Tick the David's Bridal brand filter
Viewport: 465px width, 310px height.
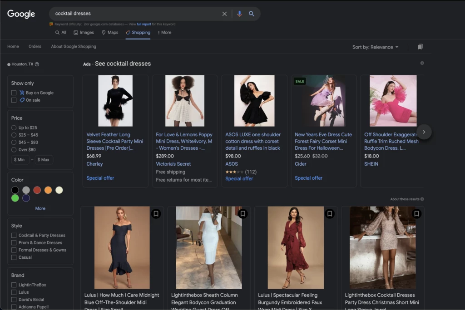click(x=14, y=300)
